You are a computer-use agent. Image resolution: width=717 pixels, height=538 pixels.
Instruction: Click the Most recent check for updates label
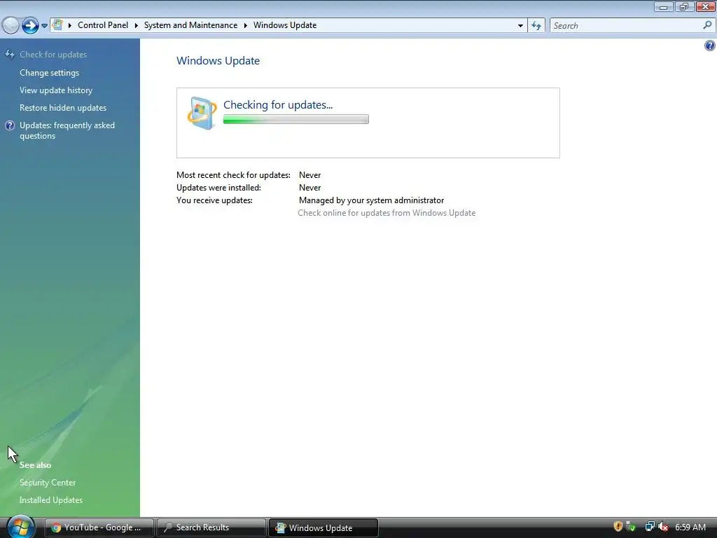pos(233,175)
